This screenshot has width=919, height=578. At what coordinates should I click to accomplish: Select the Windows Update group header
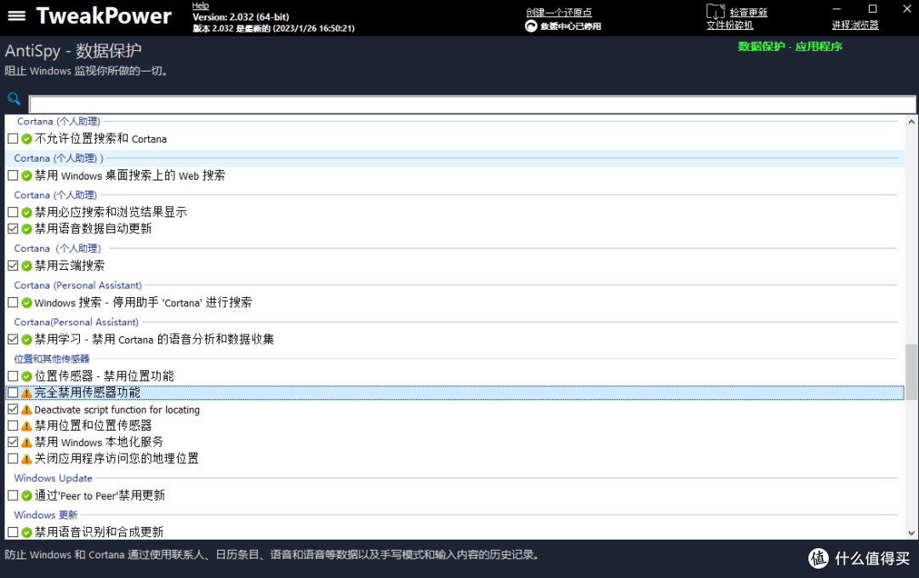click(x=54, y=478)
